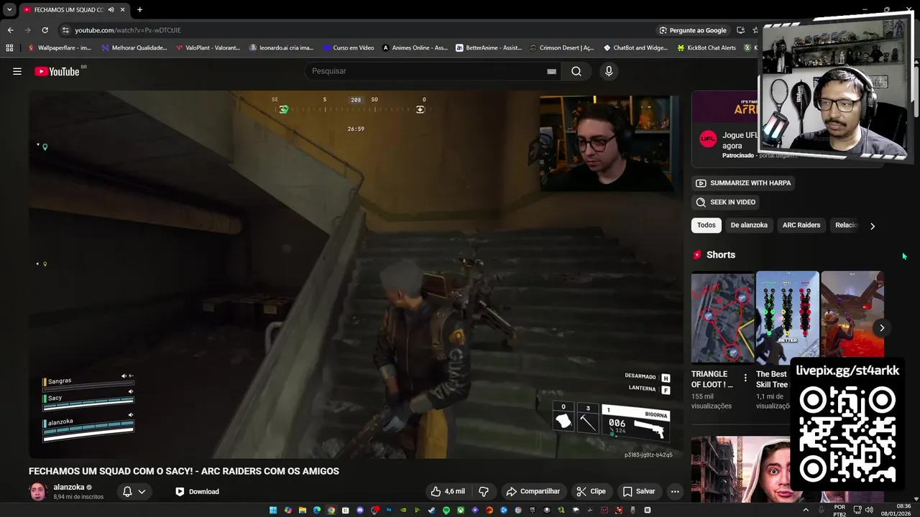Open Chrome icon in taskbar
This screenshot has width=920, height=517.
tap(331, 510)
